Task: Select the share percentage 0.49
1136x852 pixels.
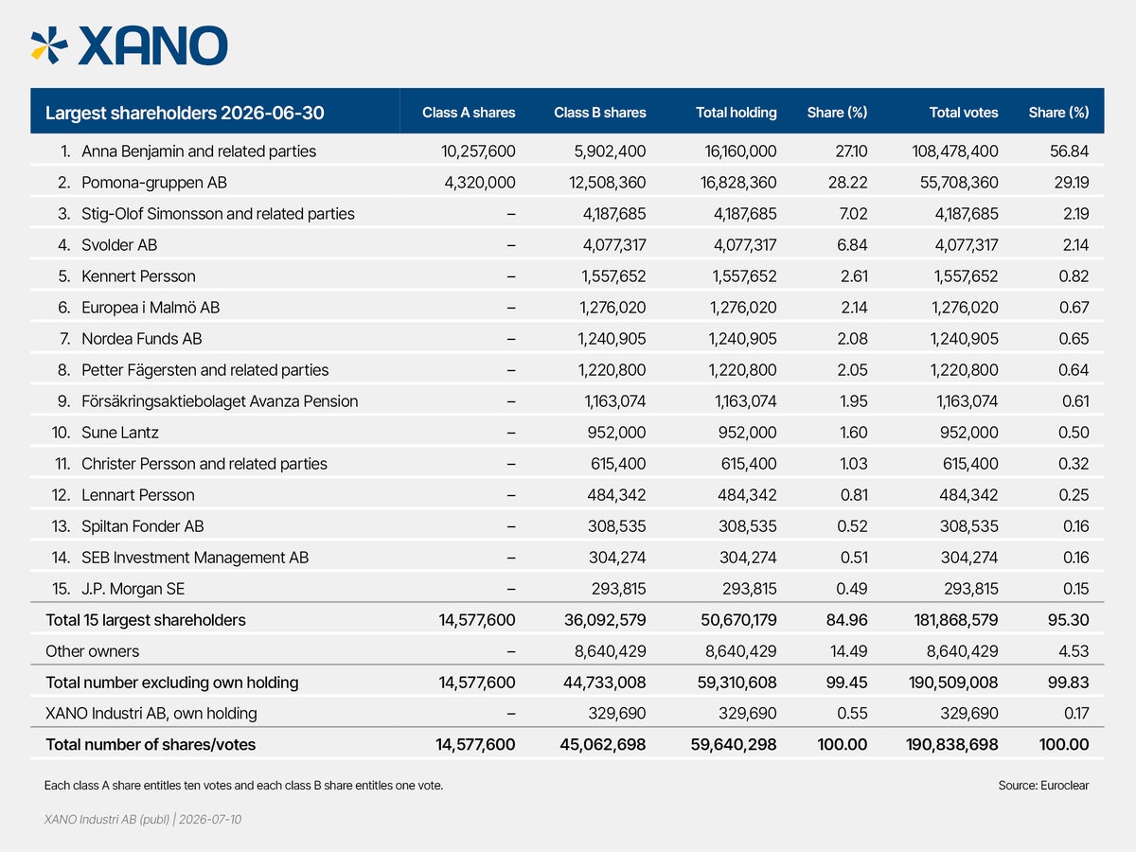Action: (852, 589)
